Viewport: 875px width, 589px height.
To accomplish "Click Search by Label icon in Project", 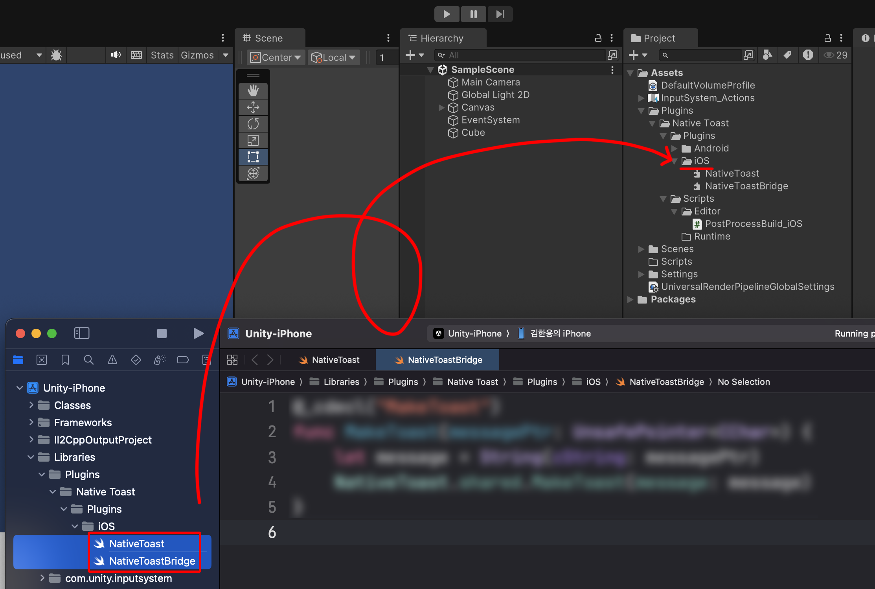I will click(x=787, y=55).
